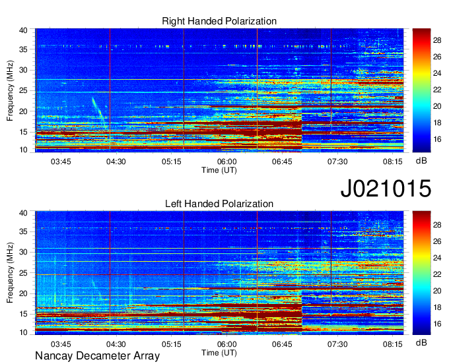Click the 06:00 time tick of Right Handed plot

(x=226, y=162)
